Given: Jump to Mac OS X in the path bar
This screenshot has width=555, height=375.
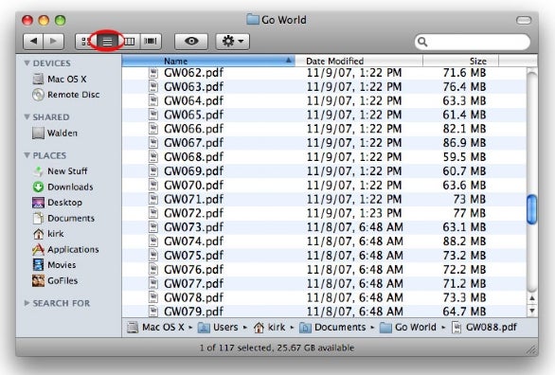Looking at the screenshot, I should (x=155, y=328).
